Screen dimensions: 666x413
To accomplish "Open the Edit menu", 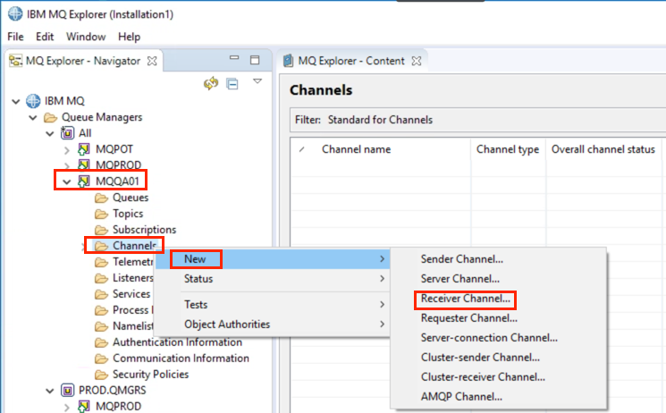I will [x=45, y=37].
